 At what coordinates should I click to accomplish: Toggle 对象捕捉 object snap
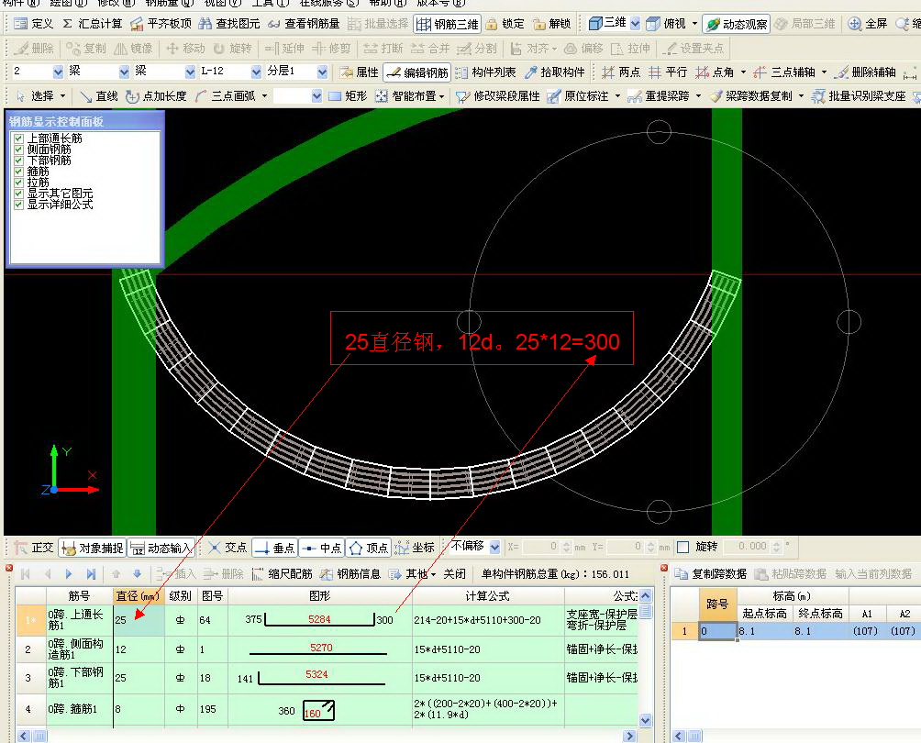93,548
